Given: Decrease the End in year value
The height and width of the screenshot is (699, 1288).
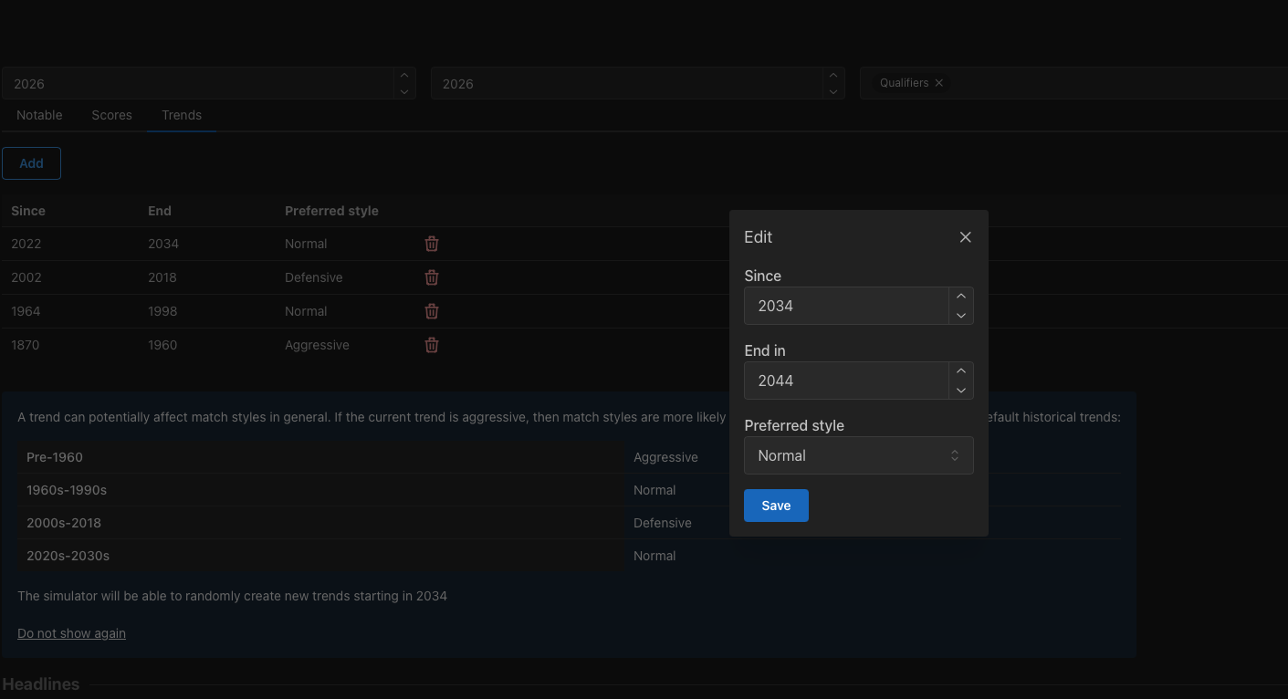Looking at the screenshot, I should pyautogui.click(x=961, y=391).
